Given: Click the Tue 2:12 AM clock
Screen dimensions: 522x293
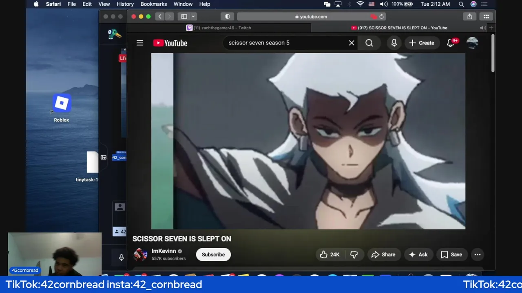Looking at the screenshot, I should pos(435,4).
